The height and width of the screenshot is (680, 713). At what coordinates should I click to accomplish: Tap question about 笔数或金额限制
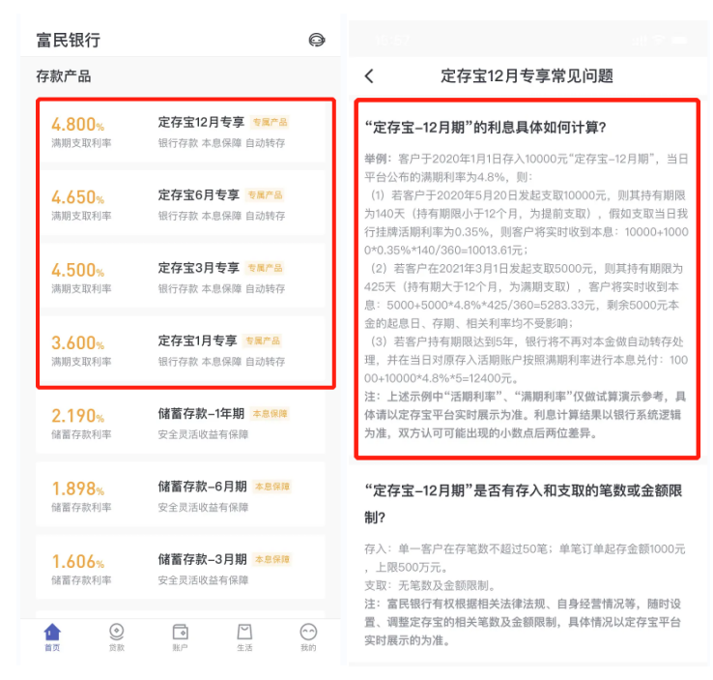[x=524, y=503]
